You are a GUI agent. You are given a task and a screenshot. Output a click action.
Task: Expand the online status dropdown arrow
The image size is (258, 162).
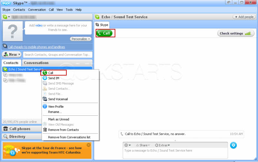click(x=9, y=17)
